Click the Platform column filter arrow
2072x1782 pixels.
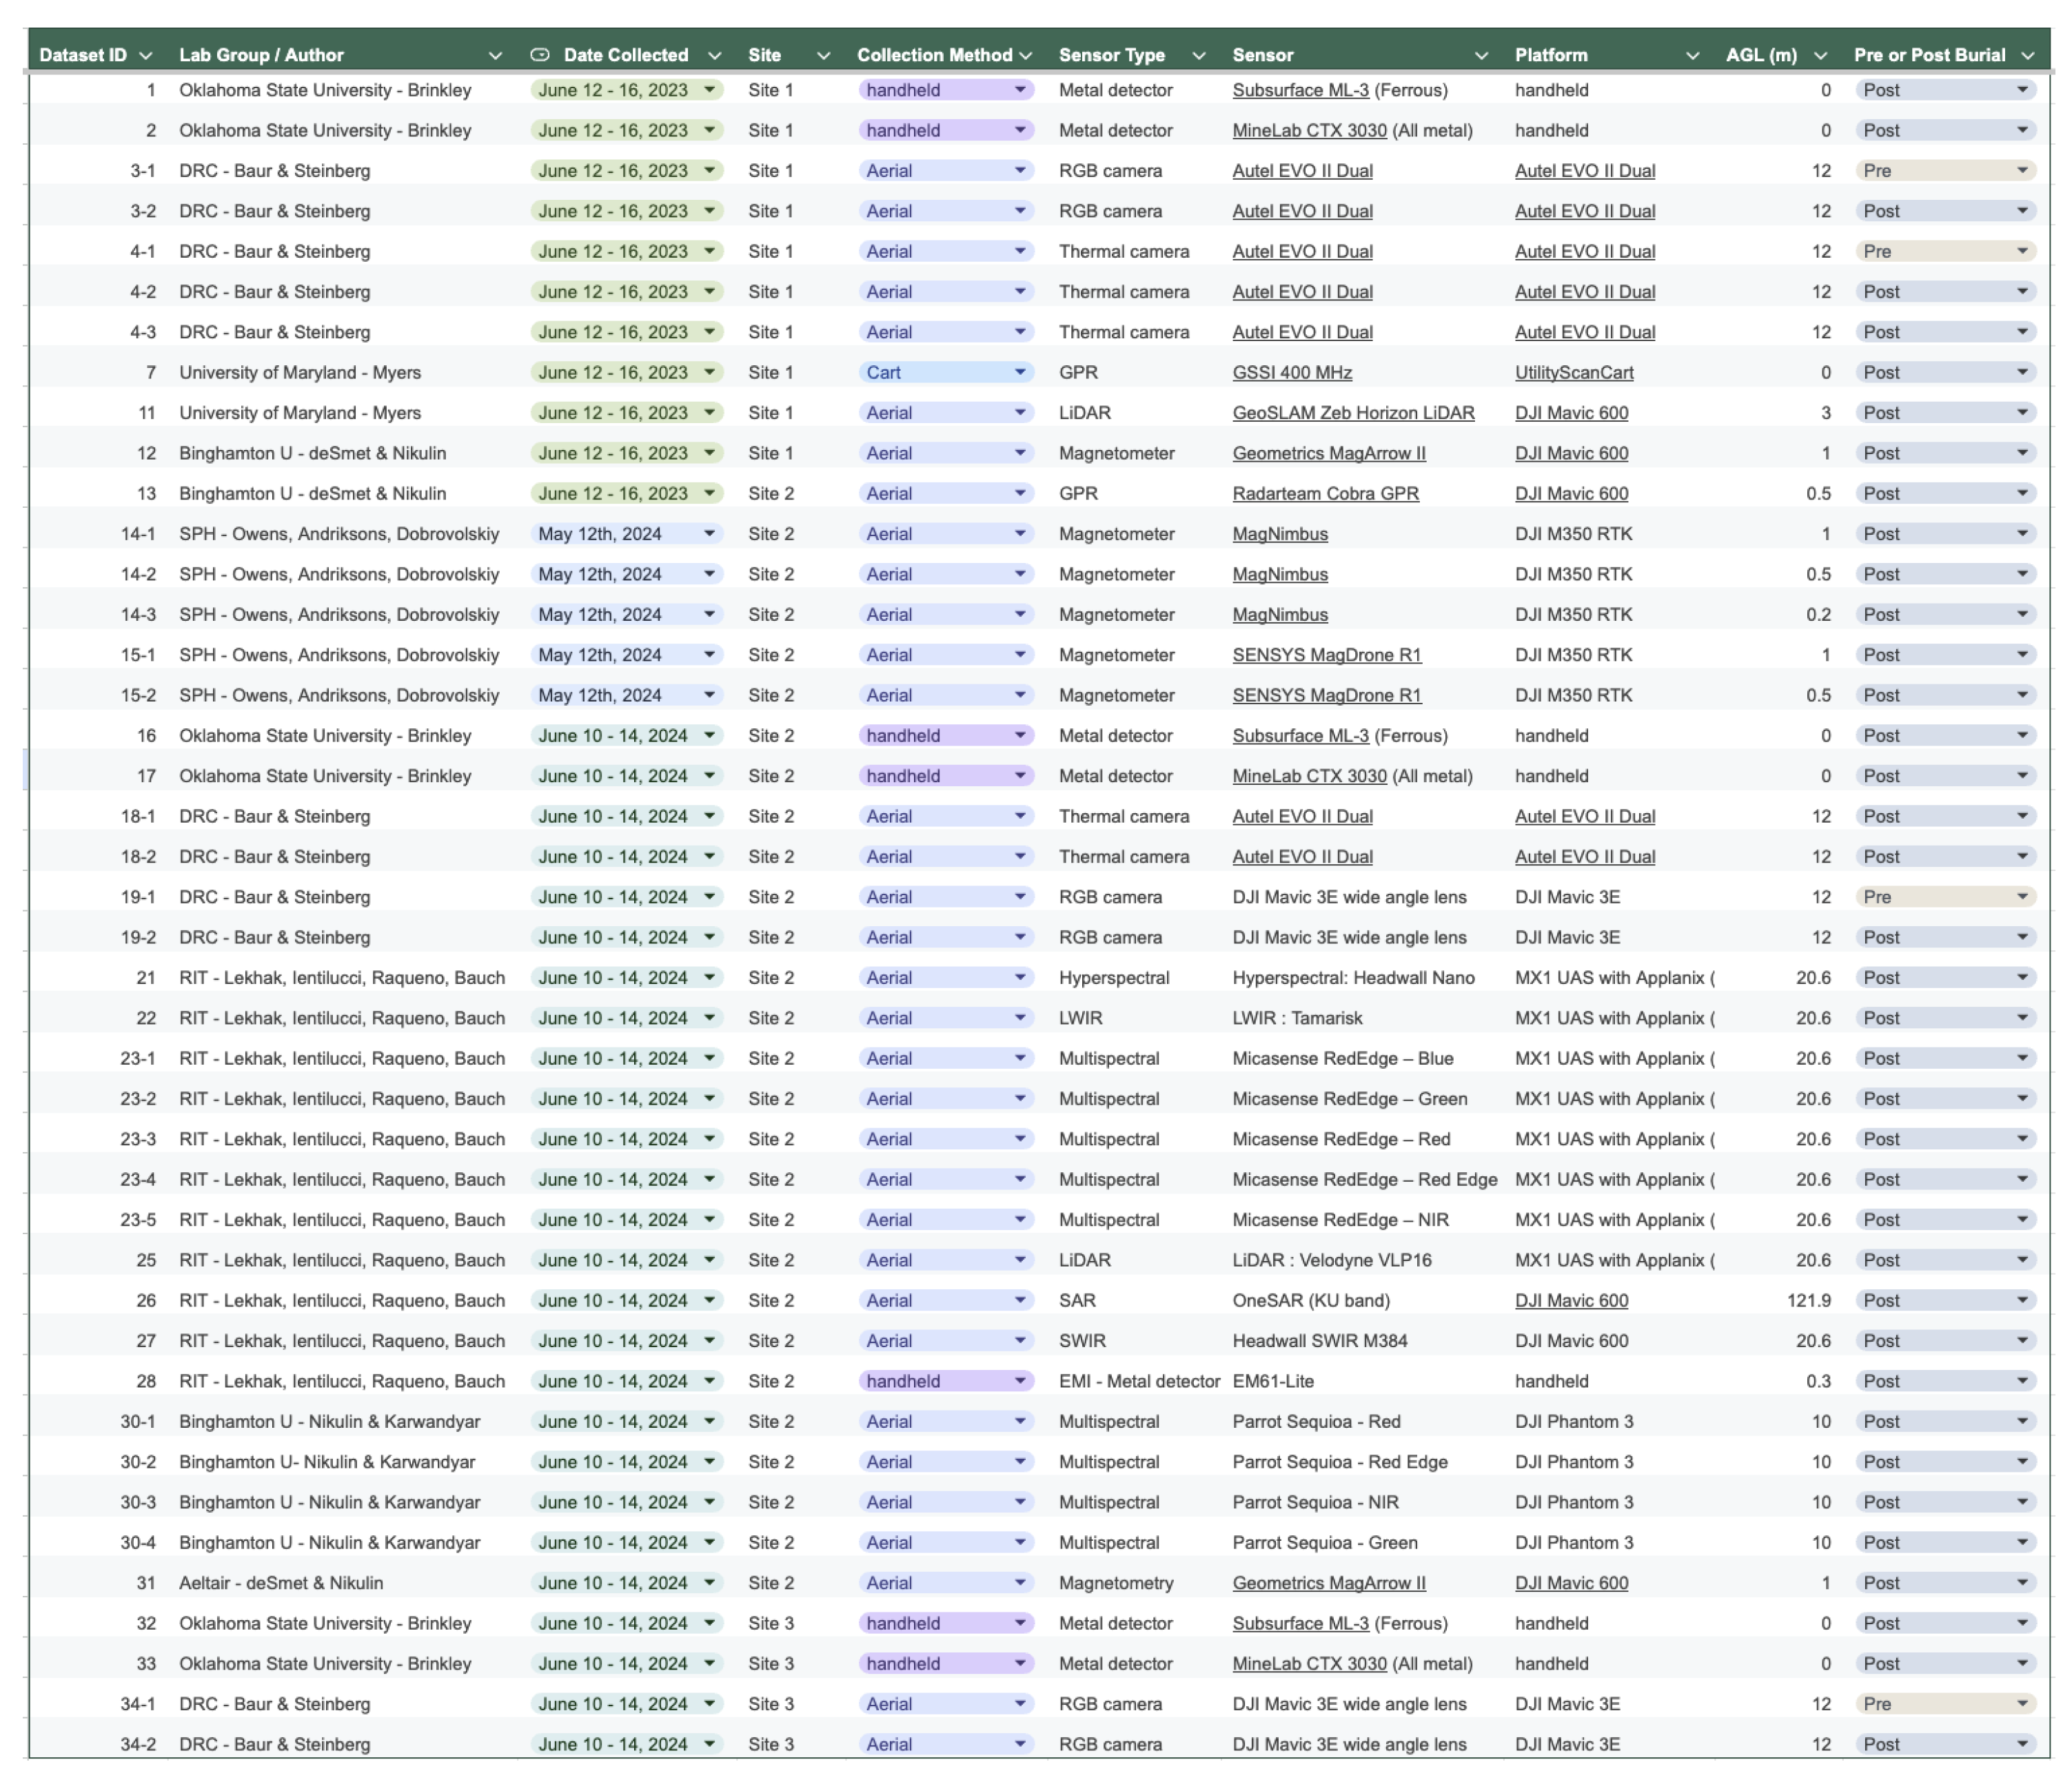1692,56
